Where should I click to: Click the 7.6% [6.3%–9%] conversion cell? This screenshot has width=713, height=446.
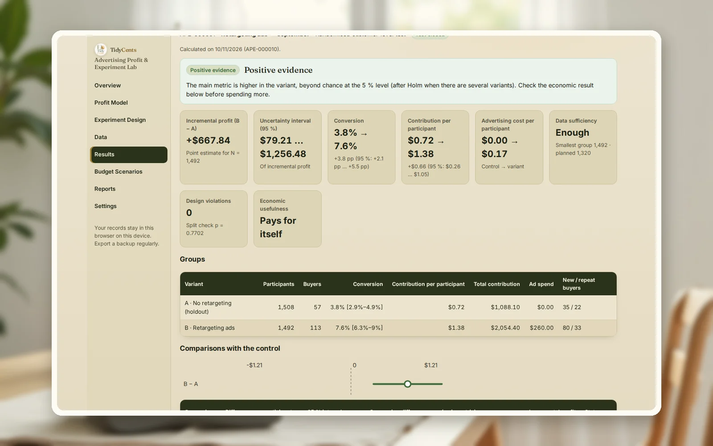coord(359,328)
